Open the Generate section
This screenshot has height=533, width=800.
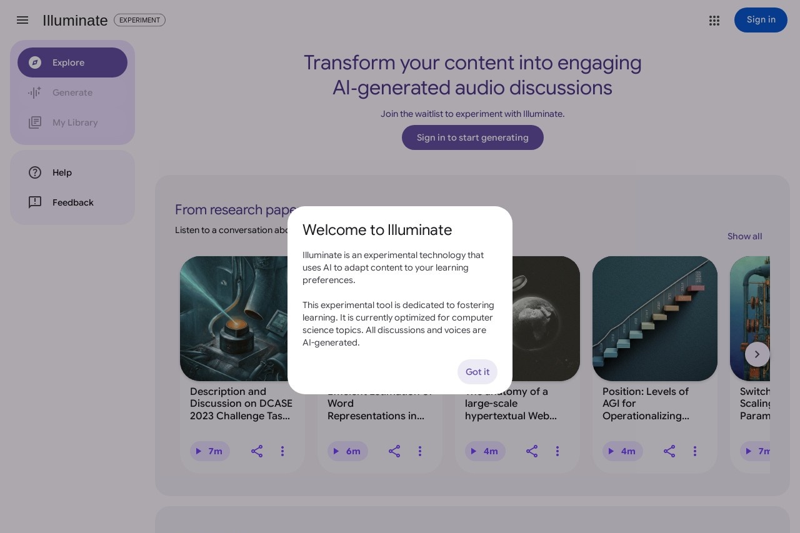[72, 92]
